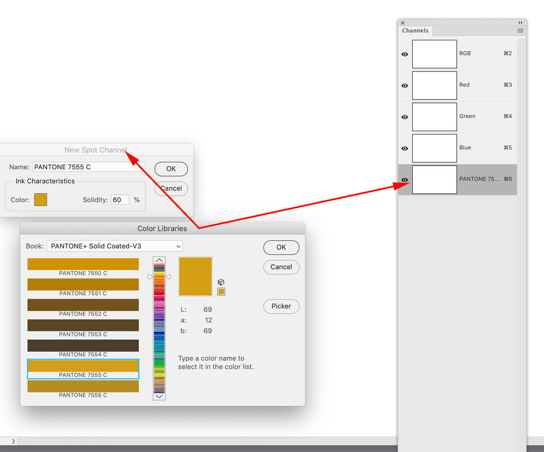Click the small web-safe color square
Image resolution: width=544 pixels, height=452 pixels.
coord(221,292)
